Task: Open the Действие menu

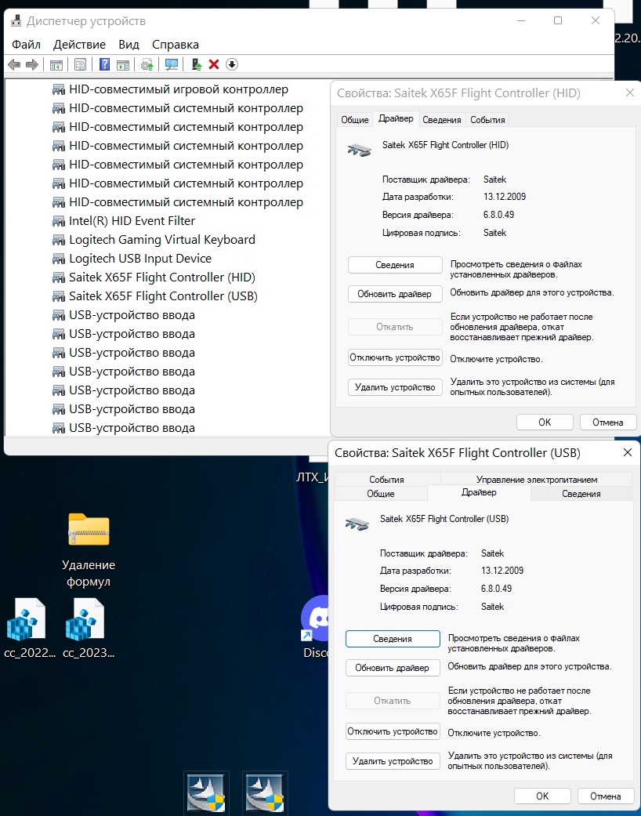Action: tap(79, 45)
